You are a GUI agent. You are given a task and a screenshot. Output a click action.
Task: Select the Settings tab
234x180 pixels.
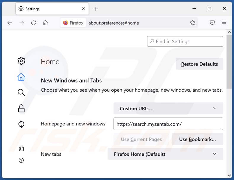[49, 9]
